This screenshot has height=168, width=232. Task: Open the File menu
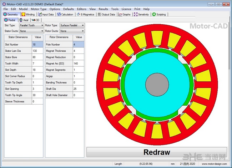[6, 9]
